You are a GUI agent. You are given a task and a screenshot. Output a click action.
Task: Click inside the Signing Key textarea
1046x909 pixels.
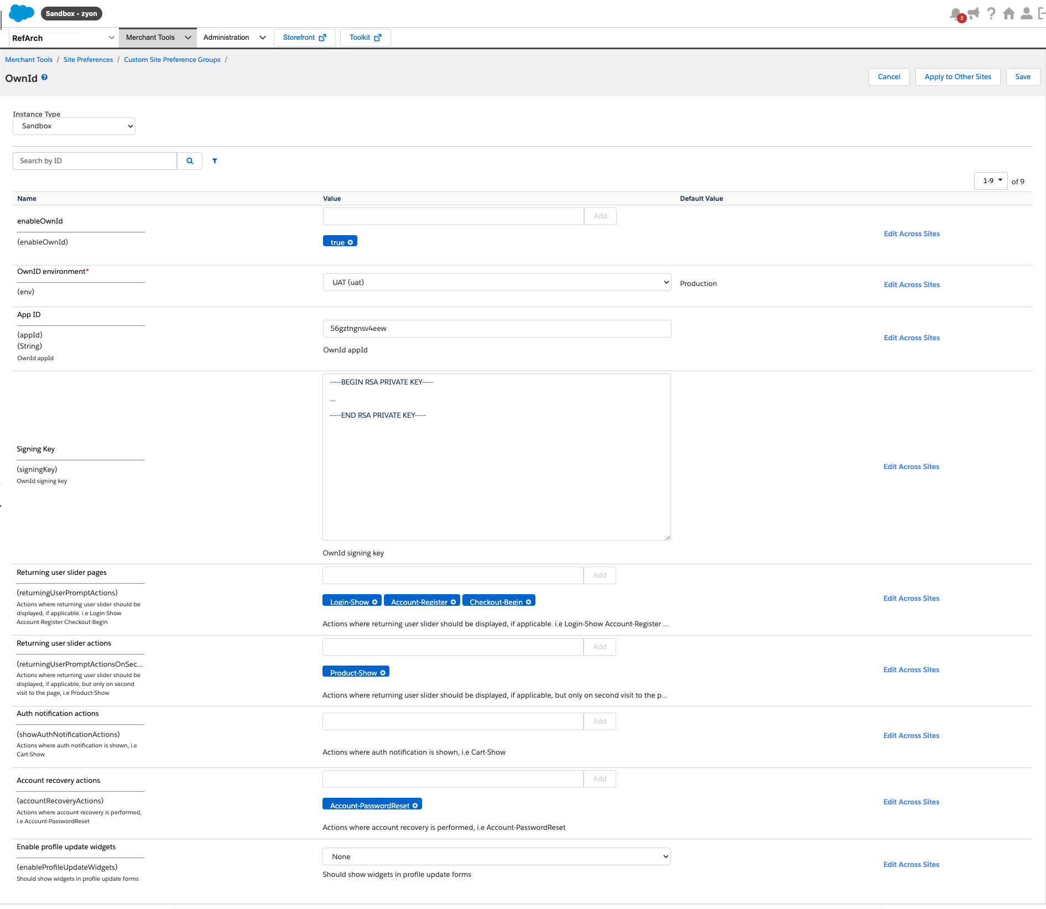coord(496,457)
